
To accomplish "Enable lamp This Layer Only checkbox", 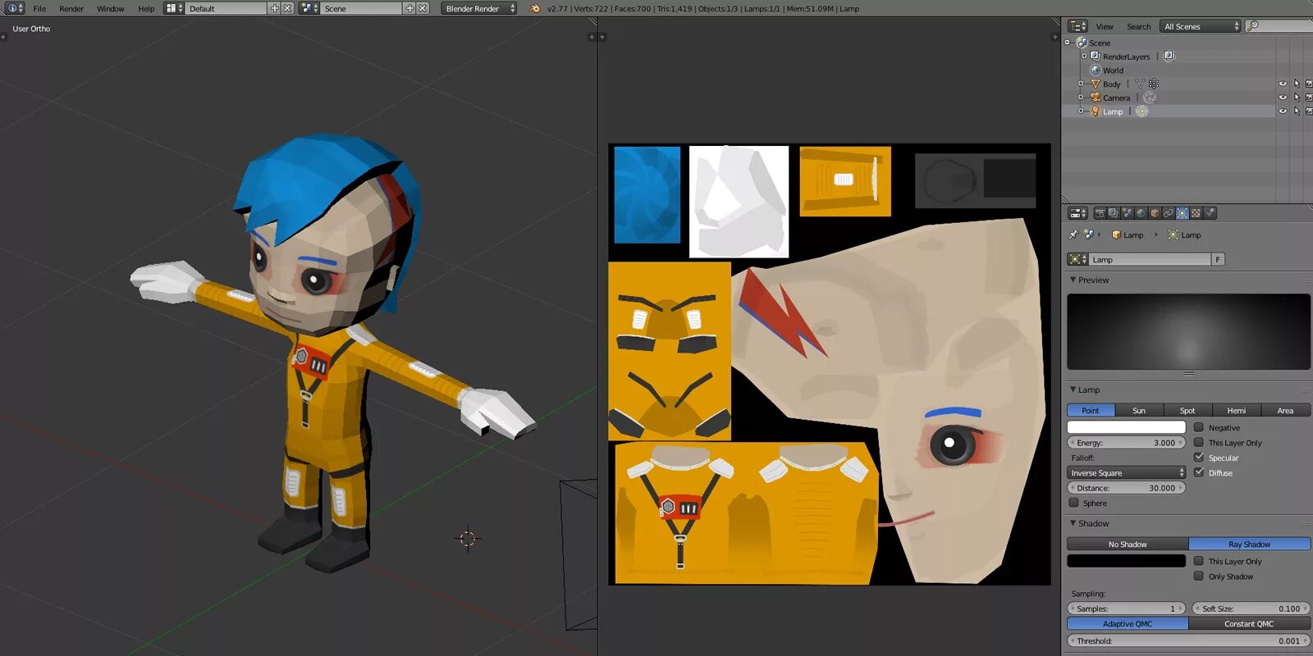I will pyautogui.click(x=1199, y=443).
